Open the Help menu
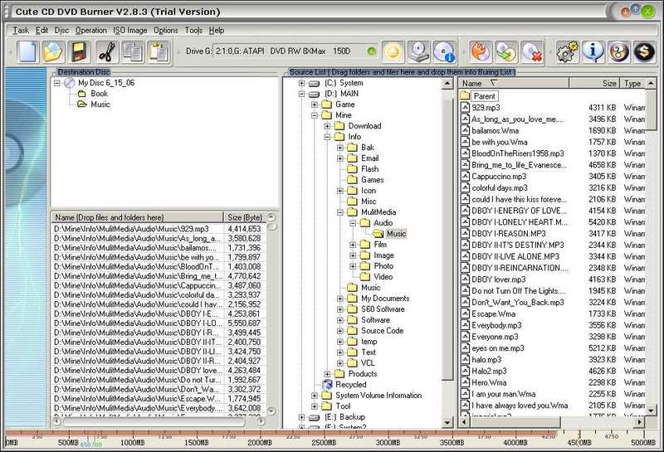Viewport: 664px width, 452px height. click(x=217, y=31)
